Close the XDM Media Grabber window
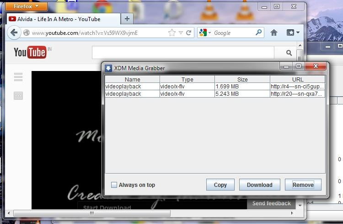The image size is (343, 224). (316, 66)
